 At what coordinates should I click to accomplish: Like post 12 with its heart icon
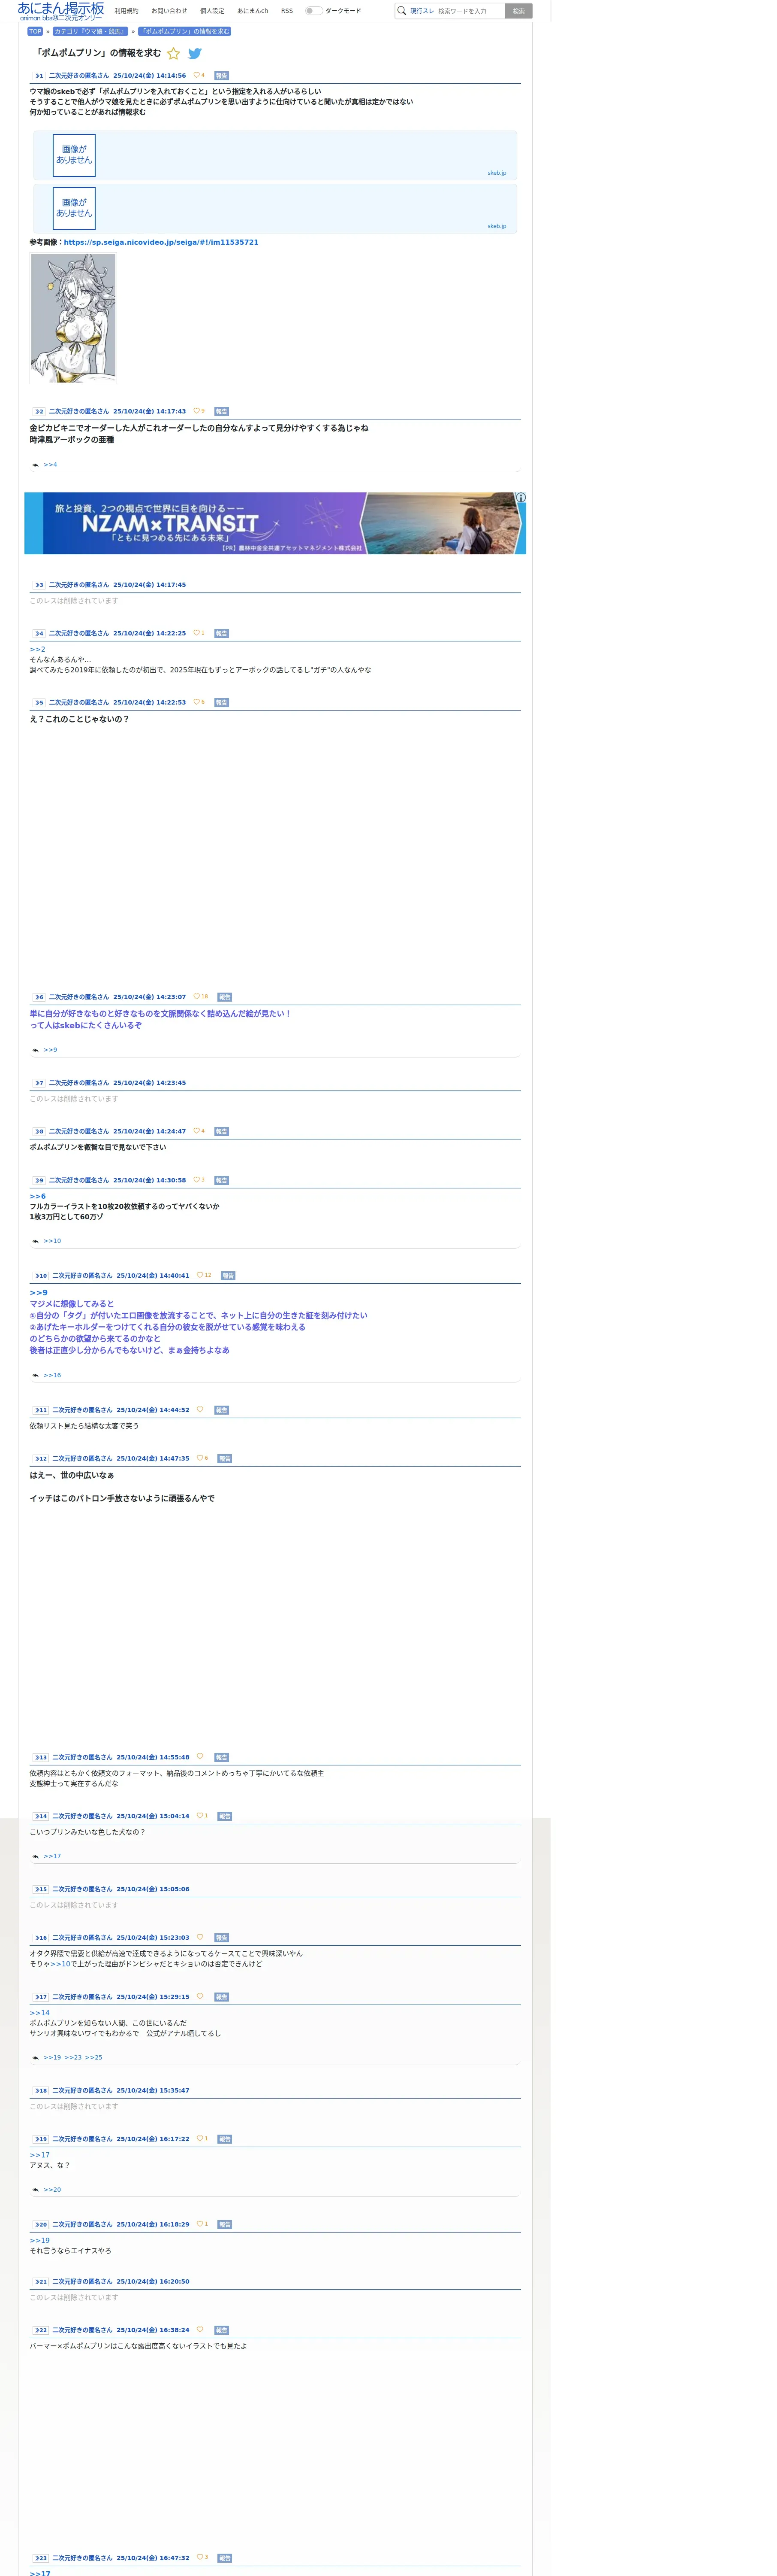200,1458
